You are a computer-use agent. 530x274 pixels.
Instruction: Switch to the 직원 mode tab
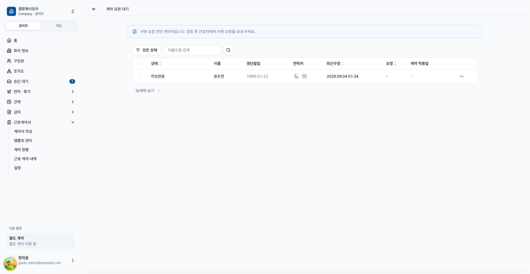tap(59, 26)
